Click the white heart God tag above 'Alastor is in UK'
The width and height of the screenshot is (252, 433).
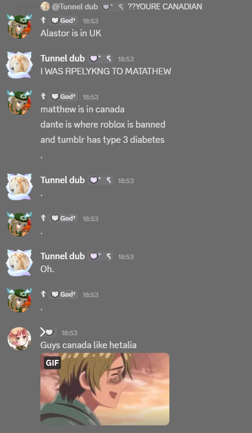[x=63, y=20]
